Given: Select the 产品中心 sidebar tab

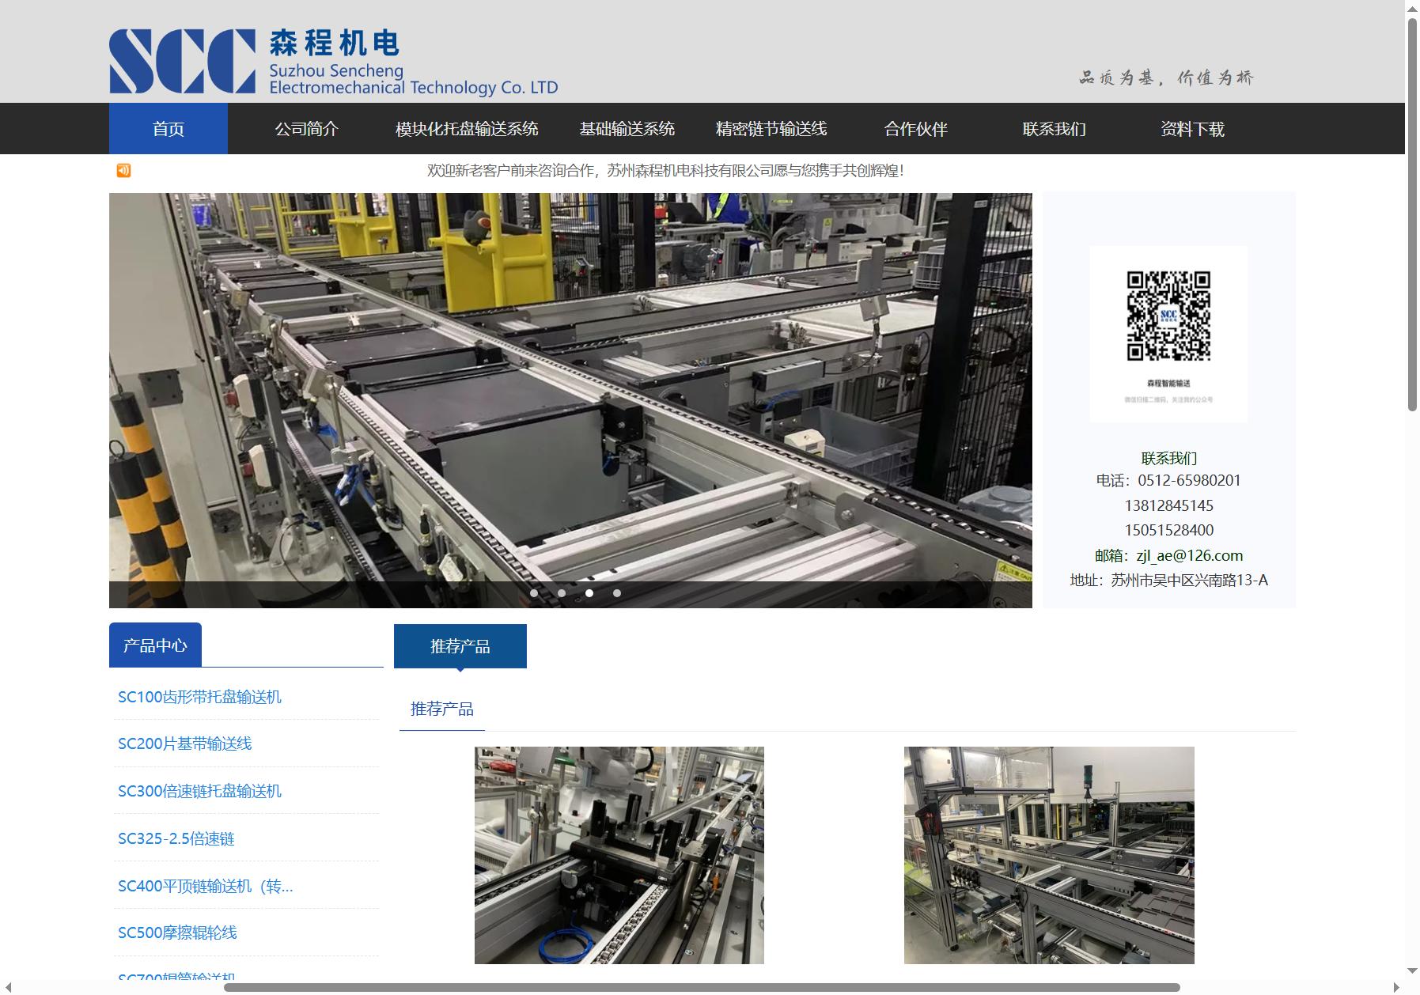Looking at the screenshot, I should pos(155,645).
